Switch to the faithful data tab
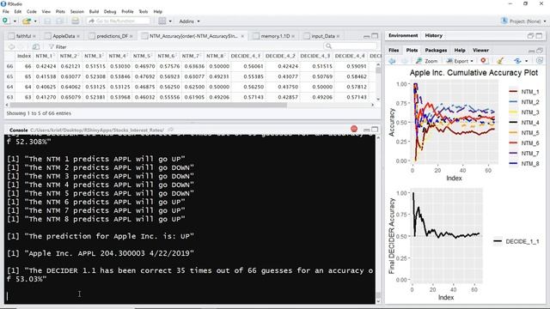 pyautogui.click(x=23, y=36)
